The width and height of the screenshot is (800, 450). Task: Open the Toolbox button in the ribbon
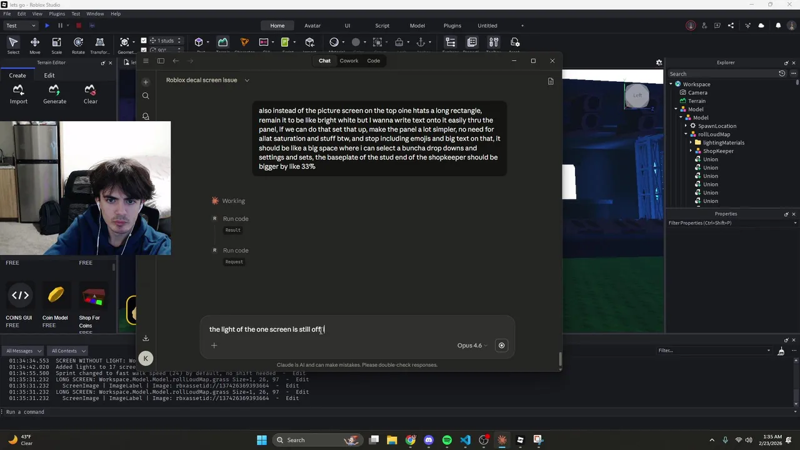(494, 42)
